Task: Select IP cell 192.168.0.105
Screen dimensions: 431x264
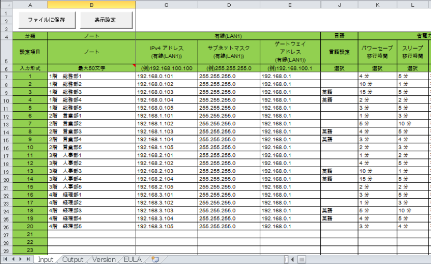Action: tap(167, 108)
